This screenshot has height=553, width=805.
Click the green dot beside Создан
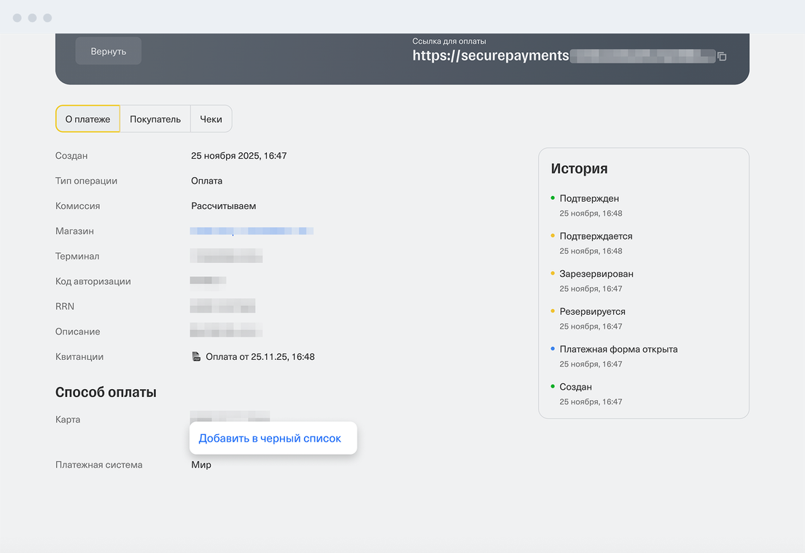click(x=553, y=386)
